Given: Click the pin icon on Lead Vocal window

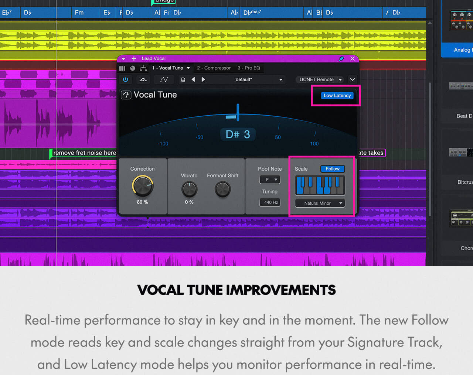Looking at the screenshot, I should (341, 59).
